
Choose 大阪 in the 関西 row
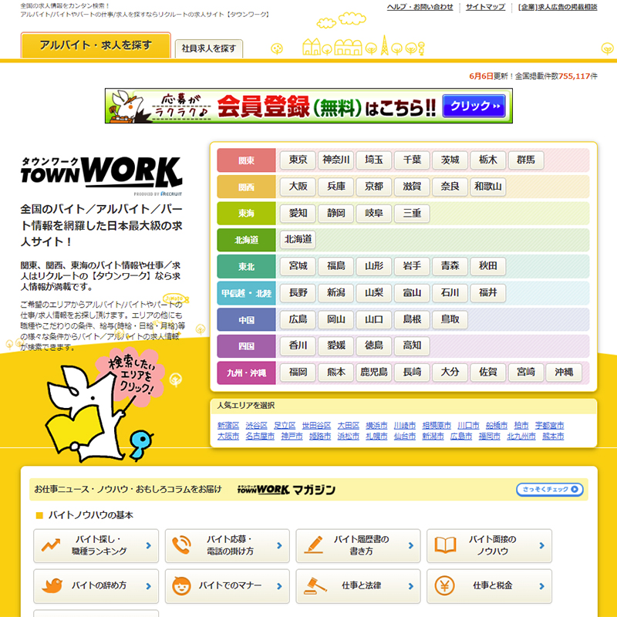298,187
